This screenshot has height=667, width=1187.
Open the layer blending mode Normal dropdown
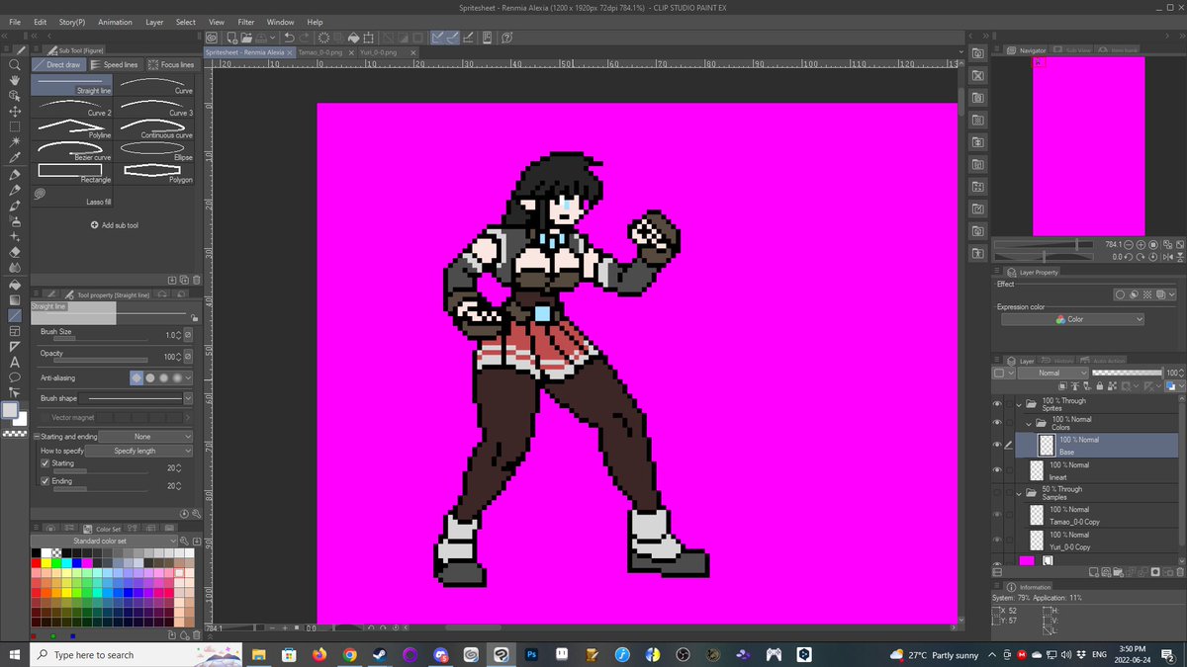1053,373
